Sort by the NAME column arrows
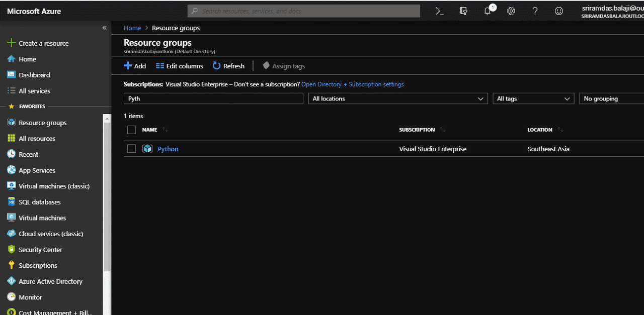 [165, 130]
